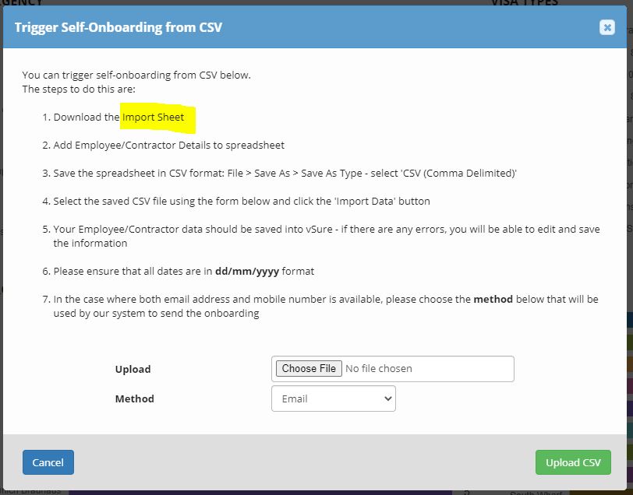Click the arrow on the Method combo box
Image resolution: width=633 pixels, height=495 pixels.
(x=388, y=398)
